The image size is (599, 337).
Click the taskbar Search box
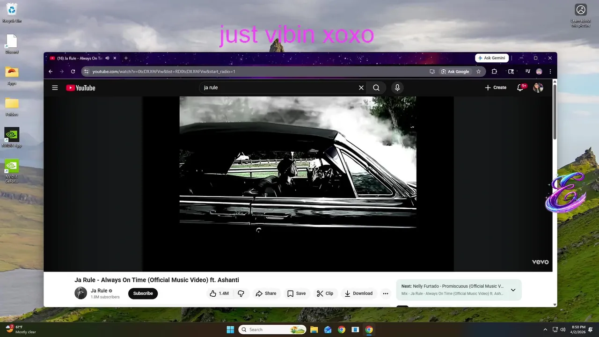pyautogui.click(x=272, y=330)
